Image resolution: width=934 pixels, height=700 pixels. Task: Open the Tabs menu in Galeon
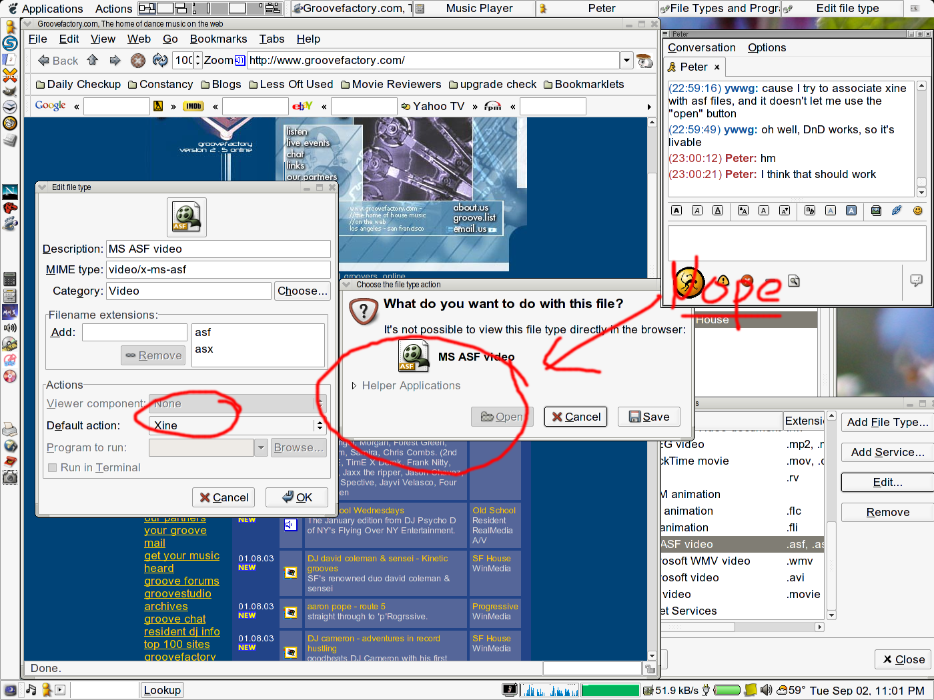pos(272,39)
